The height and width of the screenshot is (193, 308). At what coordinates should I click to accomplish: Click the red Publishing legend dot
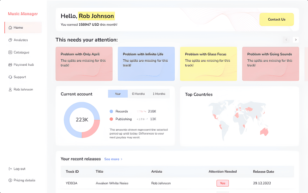click(x=111, y=119)
